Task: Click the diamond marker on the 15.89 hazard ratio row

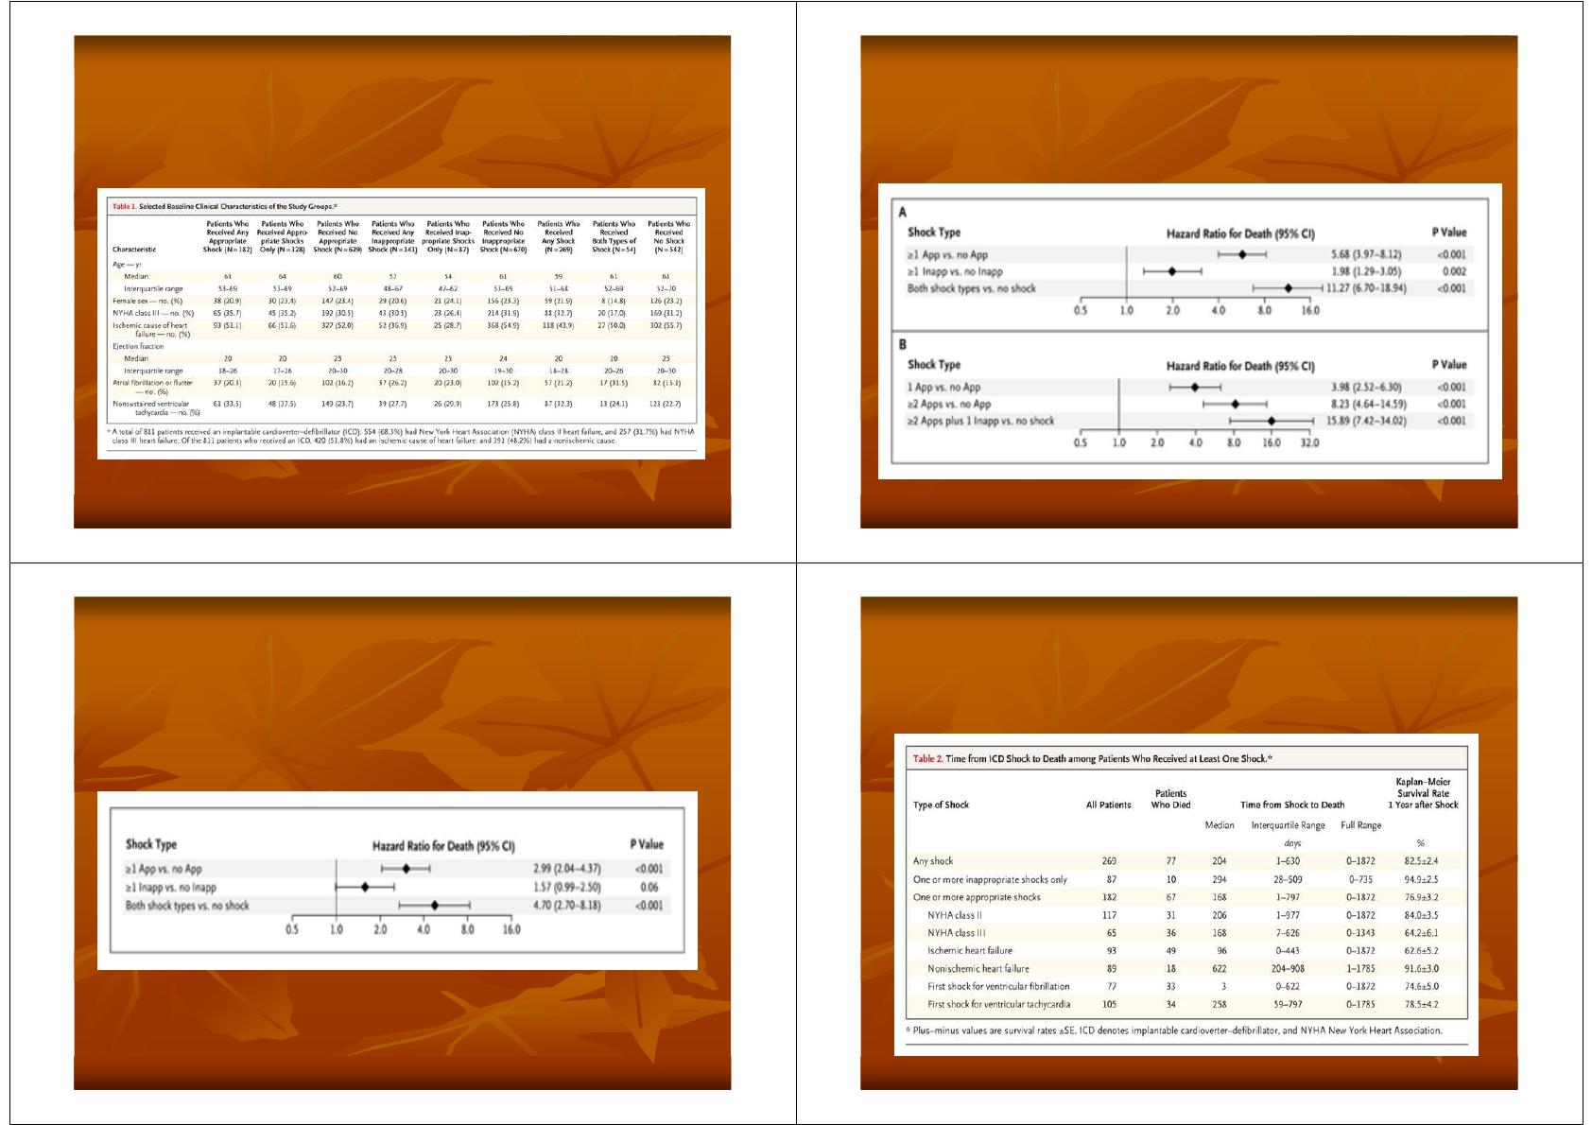Action: [1272, 421]
